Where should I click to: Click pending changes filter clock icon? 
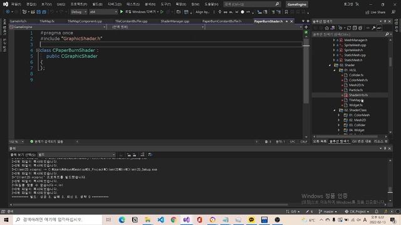tap(340, 28)
